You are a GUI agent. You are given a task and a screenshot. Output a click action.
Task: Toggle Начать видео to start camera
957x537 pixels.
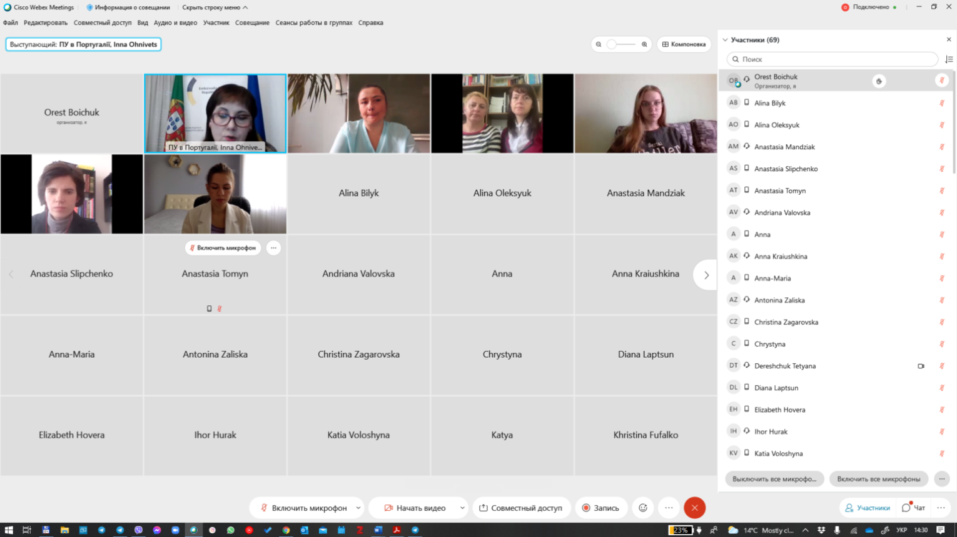tap(415, 508)
